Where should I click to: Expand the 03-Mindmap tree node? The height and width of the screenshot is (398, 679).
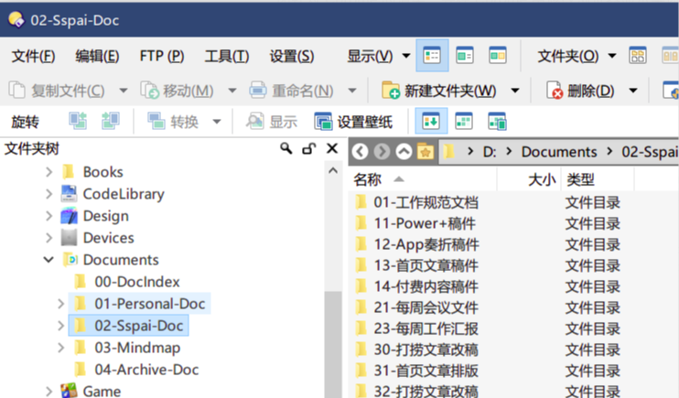pyautogui.click(x=61, y=348)
